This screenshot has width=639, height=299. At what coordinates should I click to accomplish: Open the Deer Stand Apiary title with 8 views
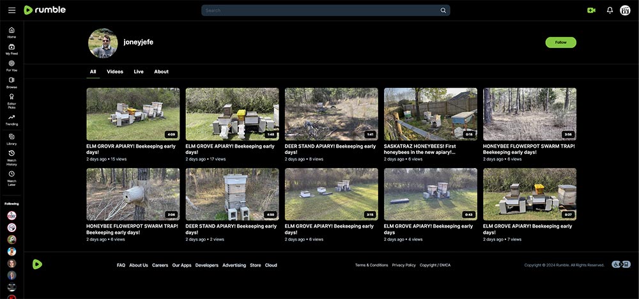pyautogui.click(x=330, y=149)
